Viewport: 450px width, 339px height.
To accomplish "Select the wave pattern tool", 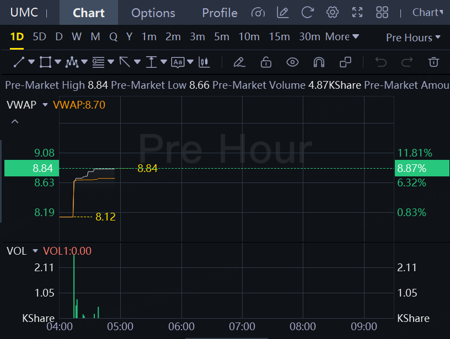I will click(72, 62).
